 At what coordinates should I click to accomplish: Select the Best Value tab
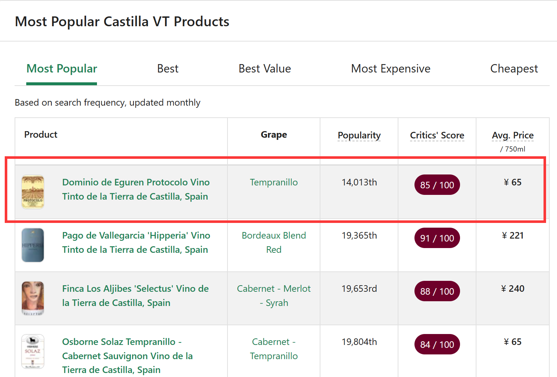coord(265,69)
